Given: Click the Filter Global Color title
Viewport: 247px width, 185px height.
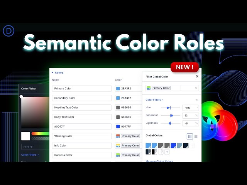Looking at the screenshot, I should [157, 77].
